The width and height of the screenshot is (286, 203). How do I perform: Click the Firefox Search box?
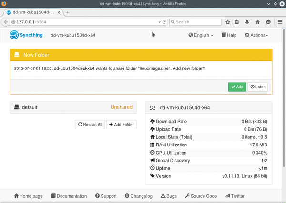[195, 22]
